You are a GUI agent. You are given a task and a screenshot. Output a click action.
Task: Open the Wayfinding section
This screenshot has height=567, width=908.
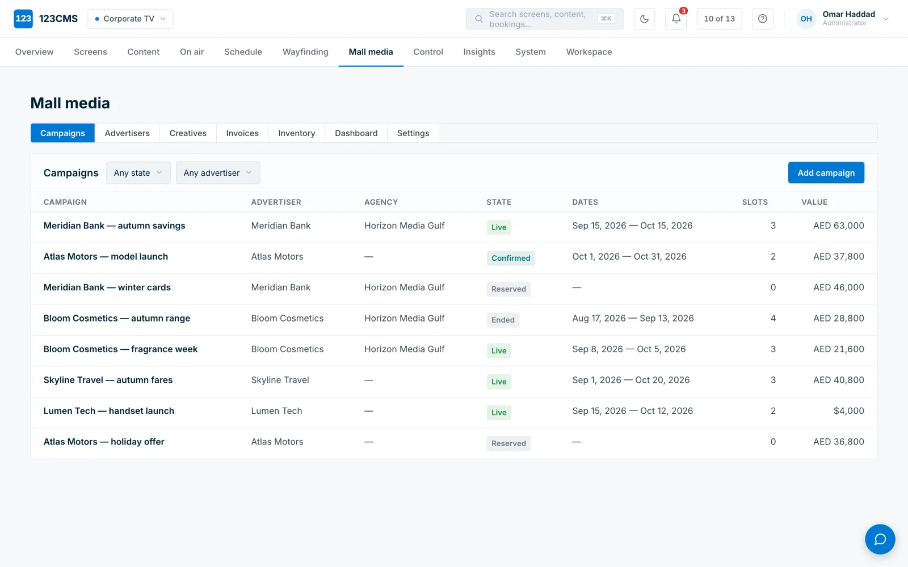coord(305,52)
